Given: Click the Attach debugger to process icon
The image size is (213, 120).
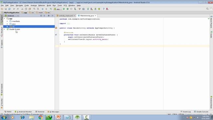Looking at the screenshot, I should click(75, 9).
